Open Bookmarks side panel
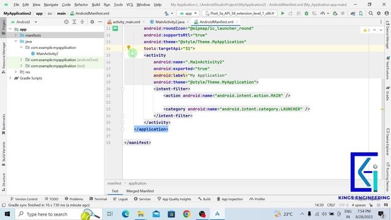This screenshot has height=220, width=391. [4, 124]
